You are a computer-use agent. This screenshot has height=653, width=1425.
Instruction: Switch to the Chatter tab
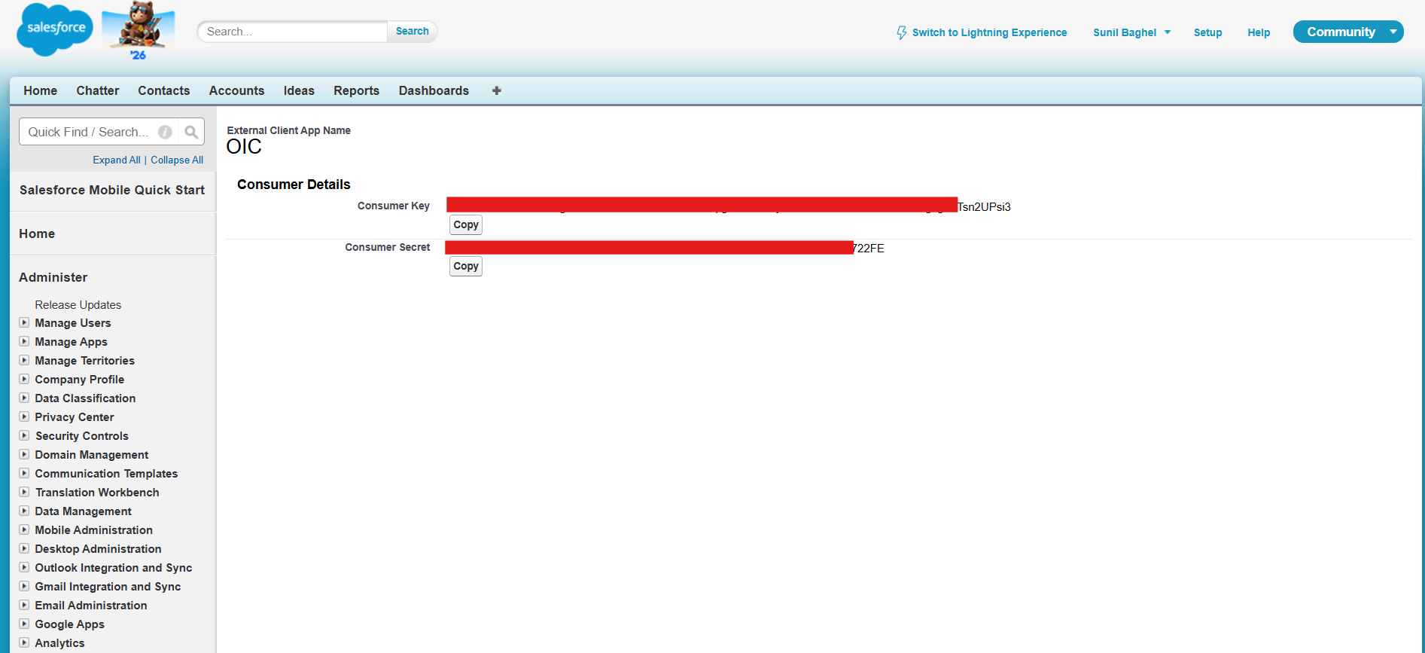[97, 90]
